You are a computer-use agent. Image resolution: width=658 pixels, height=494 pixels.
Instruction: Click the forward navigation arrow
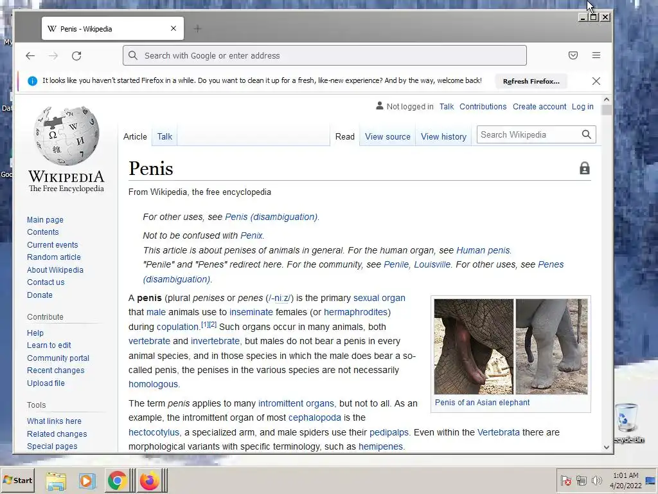tap(53, 56)
